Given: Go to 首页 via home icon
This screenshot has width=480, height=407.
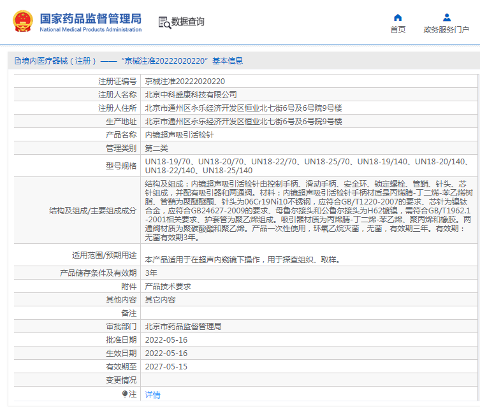Looking at the screenshot, I should (x=398, y=17).
